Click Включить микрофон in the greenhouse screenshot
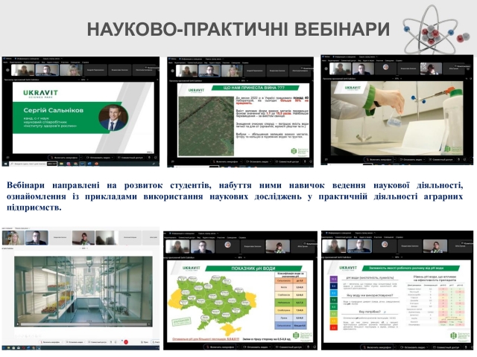Screen dimensions: 477x357 (51, 342)
